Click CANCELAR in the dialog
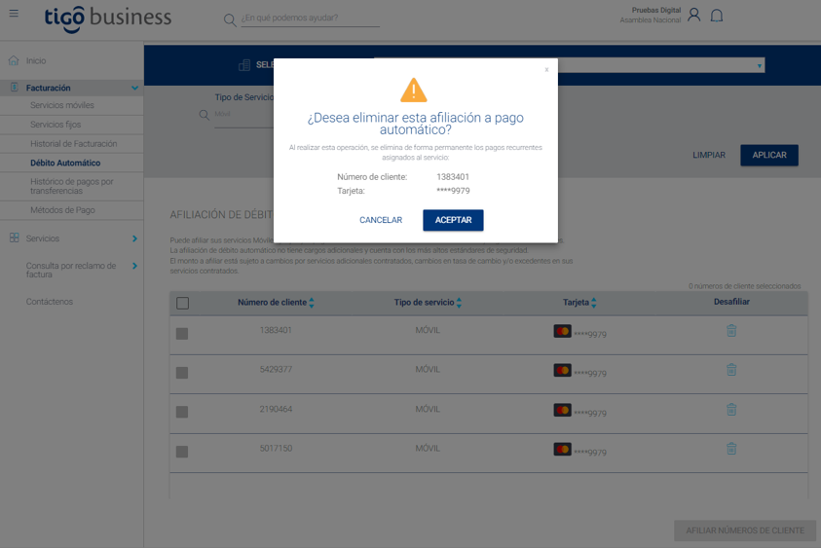The height and width of the screenshot is (548, 821). tap(381, 220)
